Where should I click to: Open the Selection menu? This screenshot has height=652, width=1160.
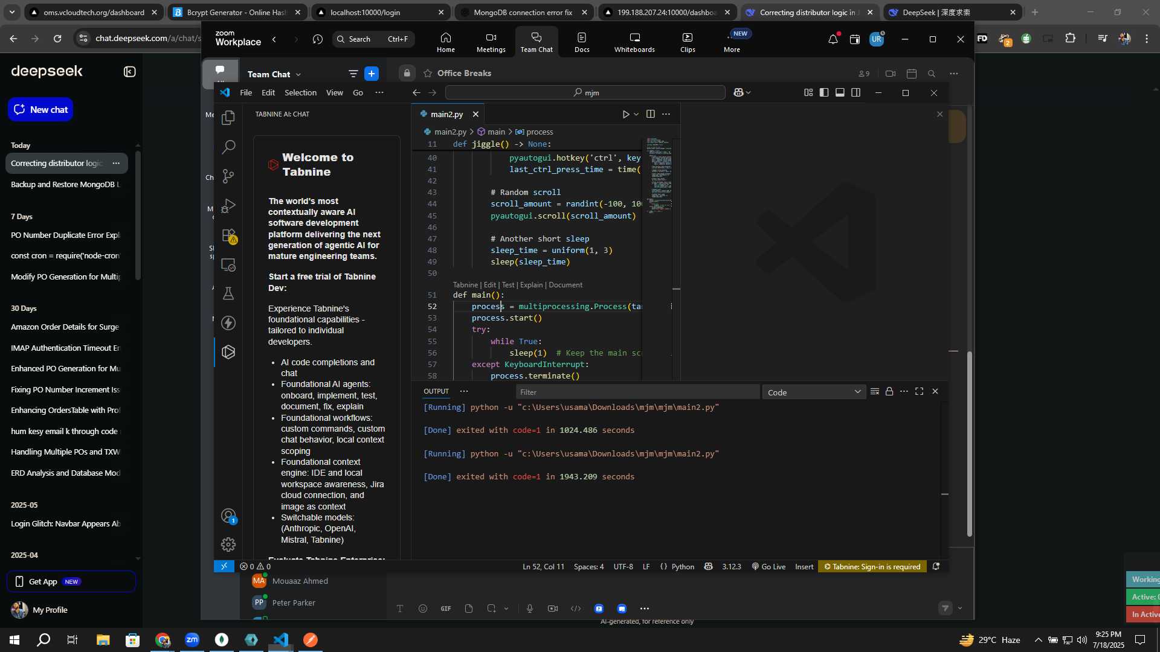coord(300,92)
